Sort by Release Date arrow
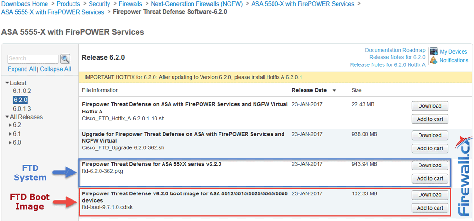Viewport: 474px width, 221px height. point(334,91)
